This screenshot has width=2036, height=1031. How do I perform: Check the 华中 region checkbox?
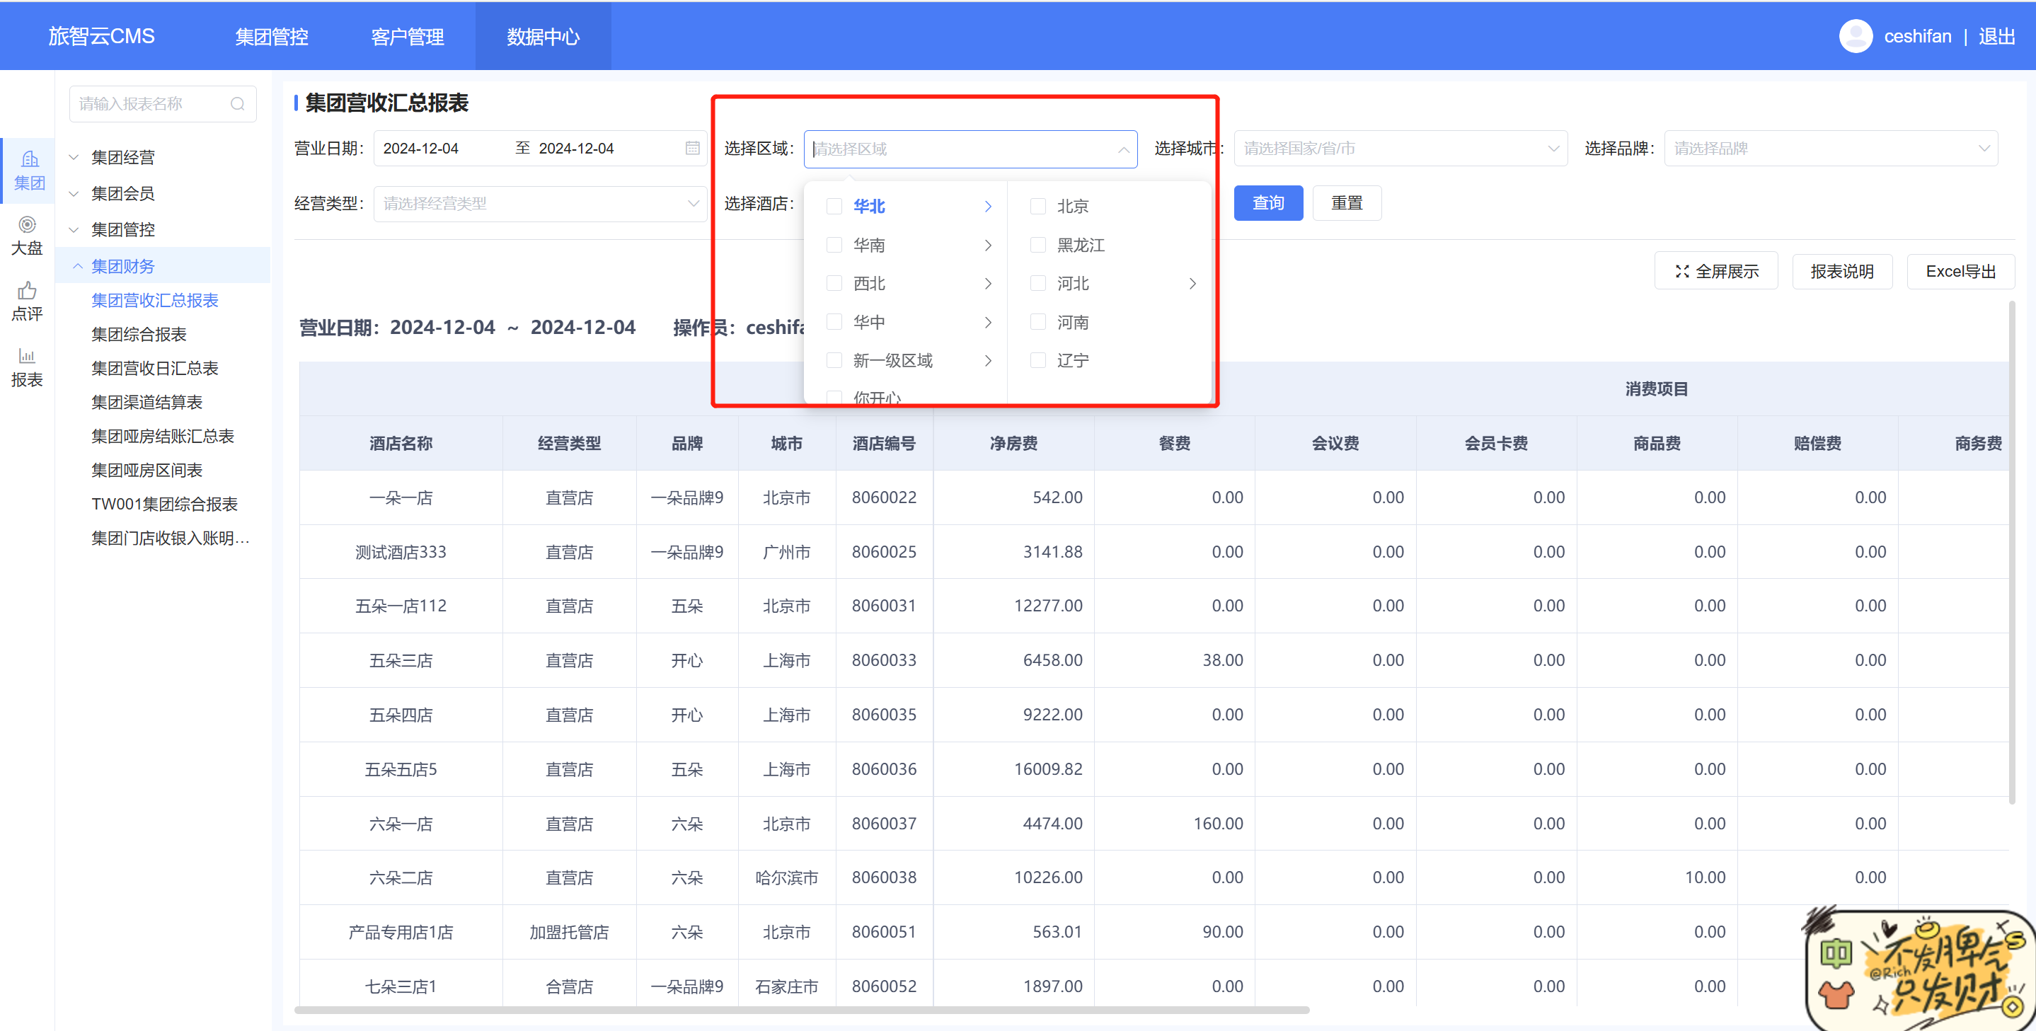pyautogui.click(x=834, y=321)
